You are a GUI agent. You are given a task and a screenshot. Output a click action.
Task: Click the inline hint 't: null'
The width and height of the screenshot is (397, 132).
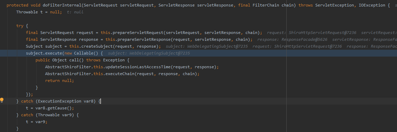tap(75, 12)
